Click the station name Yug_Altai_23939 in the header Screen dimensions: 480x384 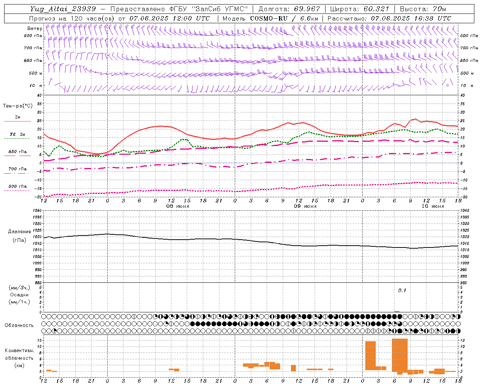click(63, 9)
